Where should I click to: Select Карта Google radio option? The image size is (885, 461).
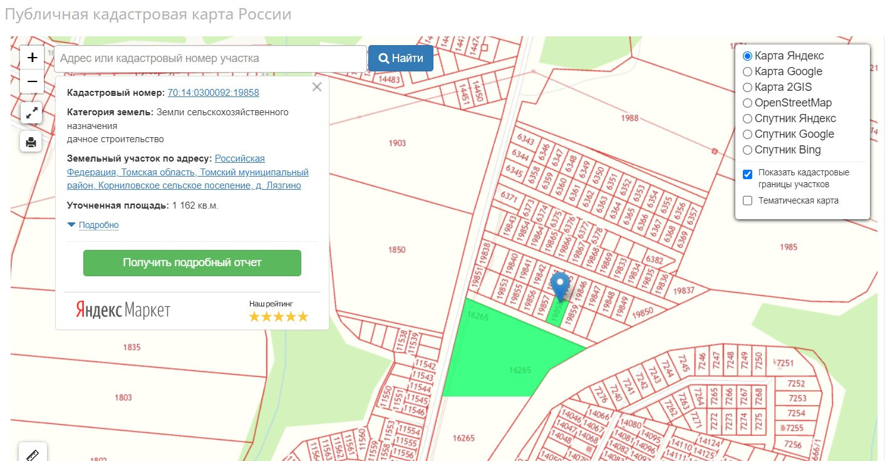[747, 72]
